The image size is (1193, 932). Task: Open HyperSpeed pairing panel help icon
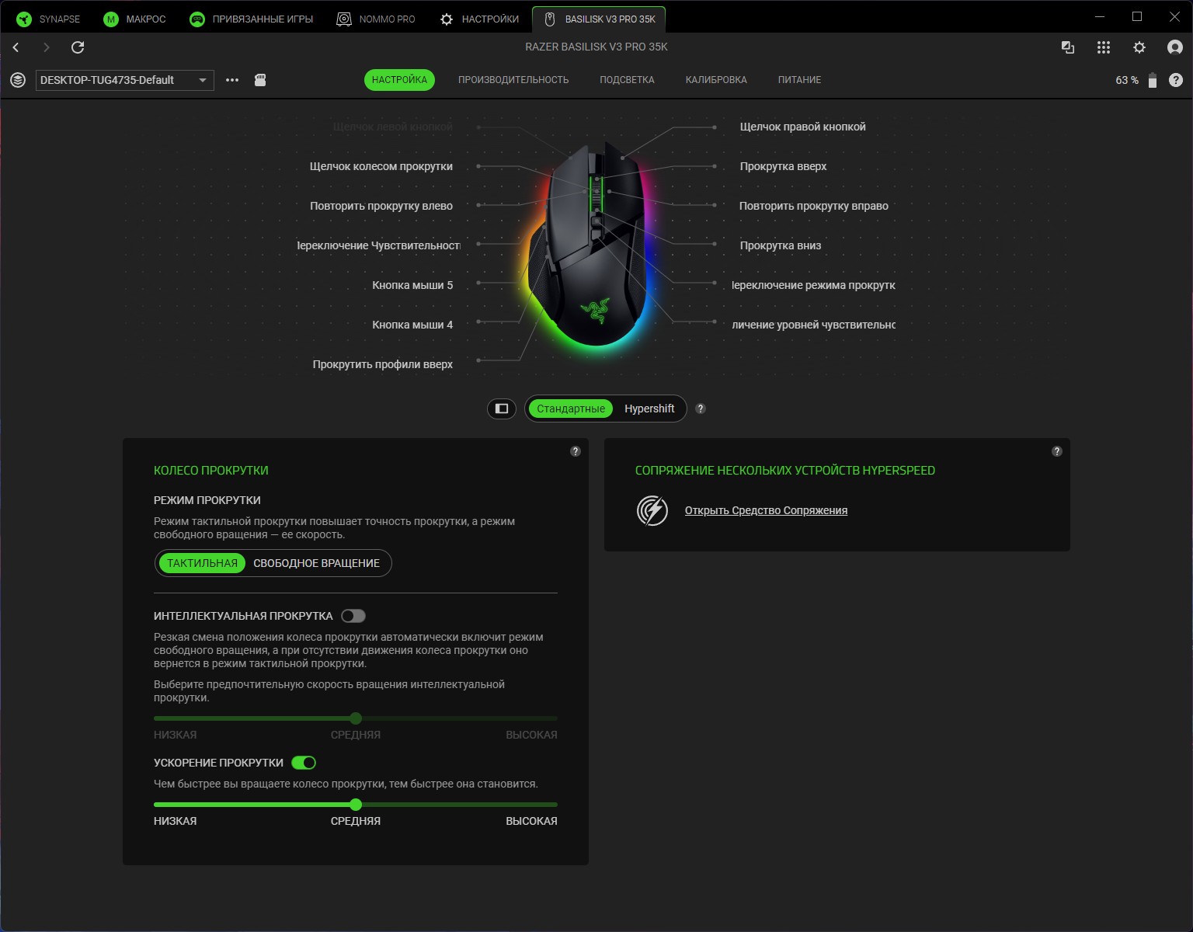pos(1057,451)
